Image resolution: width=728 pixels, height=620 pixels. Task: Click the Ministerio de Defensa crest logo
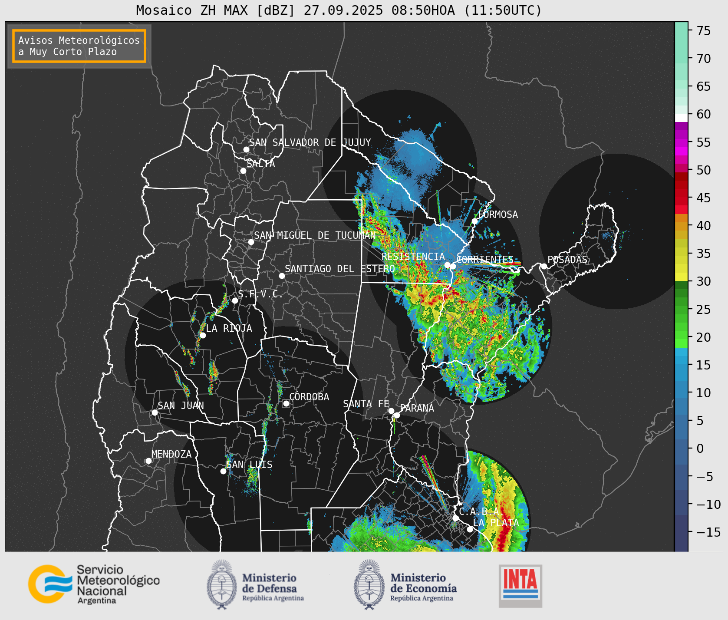click(222, 584)
